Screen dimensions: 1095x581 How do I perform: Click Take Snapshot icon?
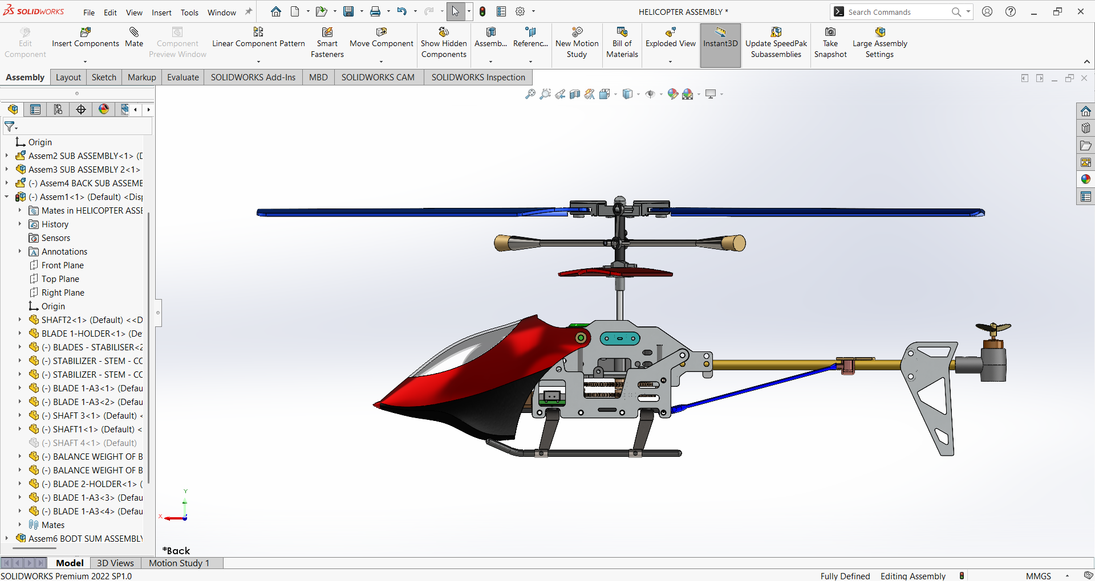pyautogui.click(x=830, y=32)
